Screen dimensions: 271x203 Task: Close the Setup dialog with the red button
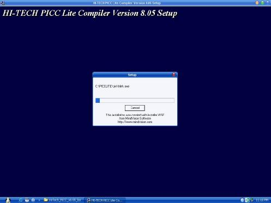tap(174, 75)
